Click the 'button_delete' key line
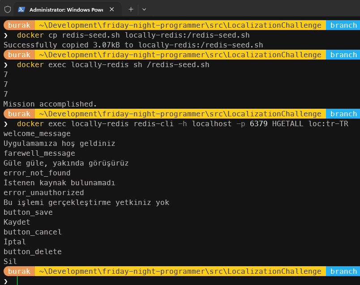The width and height of the screenshot is (360, 285). pyautogui.click(x=32, y=252)
